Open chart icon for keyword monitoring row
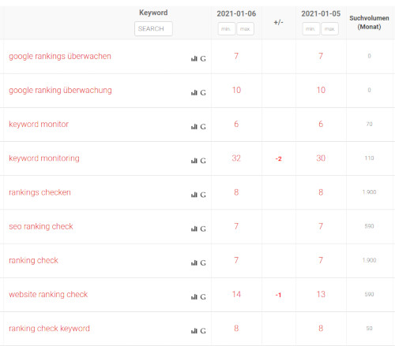Viewport: 395px width, 346px height. pos(194,161)
